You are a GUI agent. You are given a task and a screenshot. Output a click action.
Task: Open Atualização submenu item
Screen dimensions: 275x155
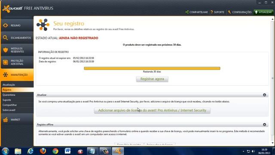pos(9,85)
